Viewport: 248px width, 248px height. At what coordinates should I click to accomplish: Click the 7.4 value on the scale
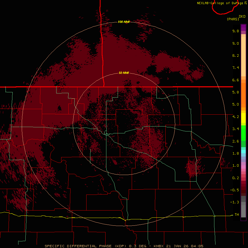(236, 68)
